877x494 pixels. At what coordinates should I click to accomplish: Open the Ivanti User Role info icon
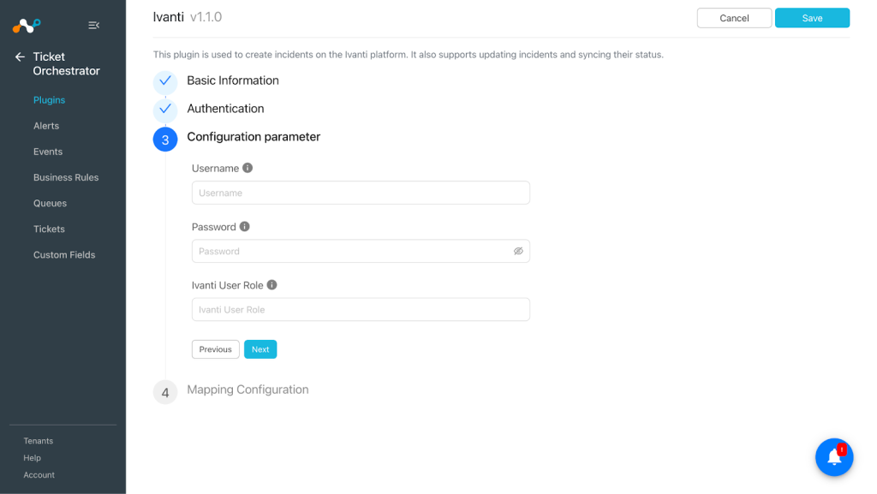coord(271,285)
